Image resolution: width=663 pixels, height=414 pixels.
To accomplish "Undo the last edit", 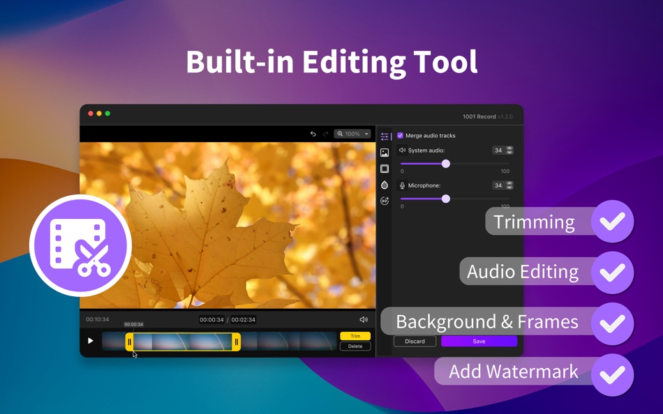I will [313, 134].
